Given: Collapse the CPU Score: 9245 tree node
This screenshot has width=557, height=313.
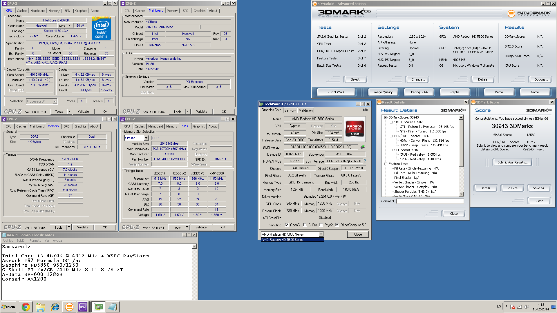Looking at the screenshot, I should click(x=391, y=150).
